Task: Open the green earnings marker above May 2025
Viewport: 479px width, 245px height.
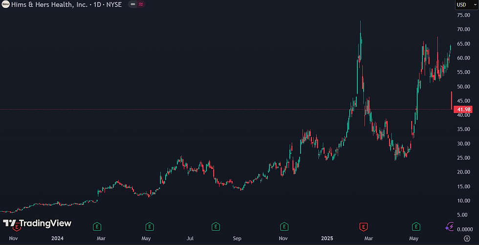Action: 416,226
